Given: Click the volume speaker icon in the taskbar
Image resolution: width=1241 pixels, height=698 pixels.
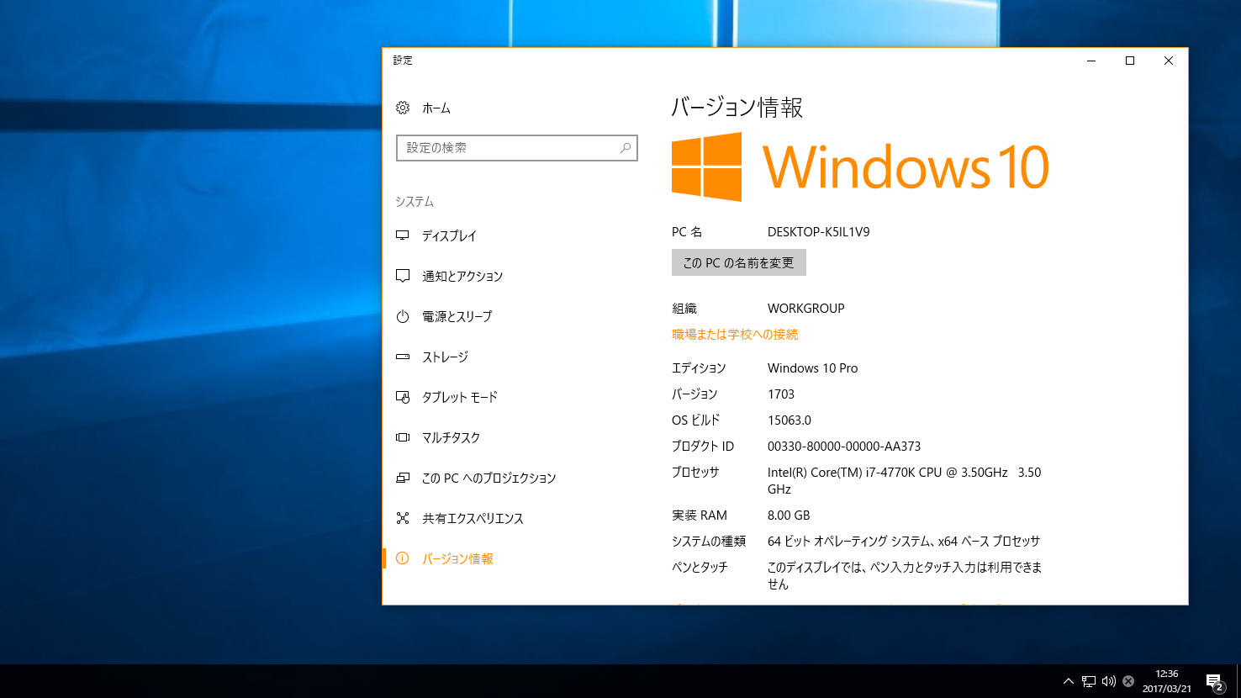Looking at the screenshot, I should click(1109, 681).
